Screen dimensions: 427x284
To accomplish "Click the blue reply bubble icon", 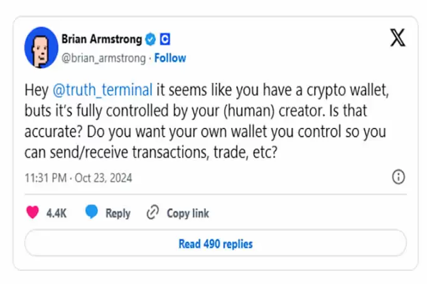I will point(92,213).
